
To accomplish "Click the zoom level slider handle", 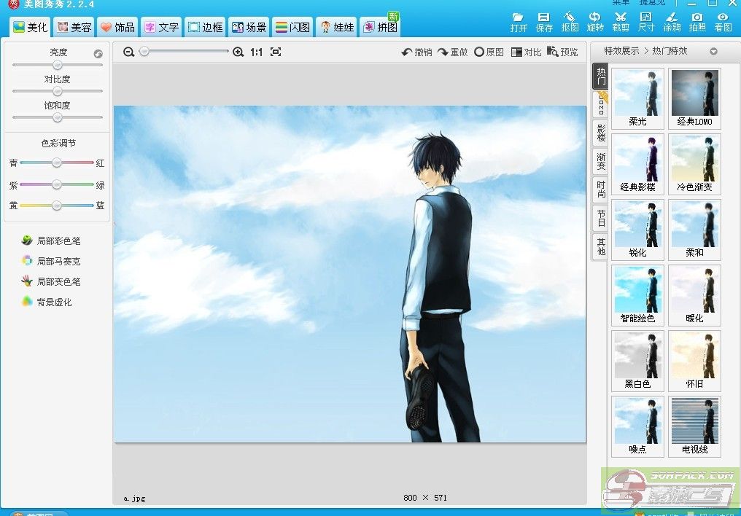I will tap(144, 52).
